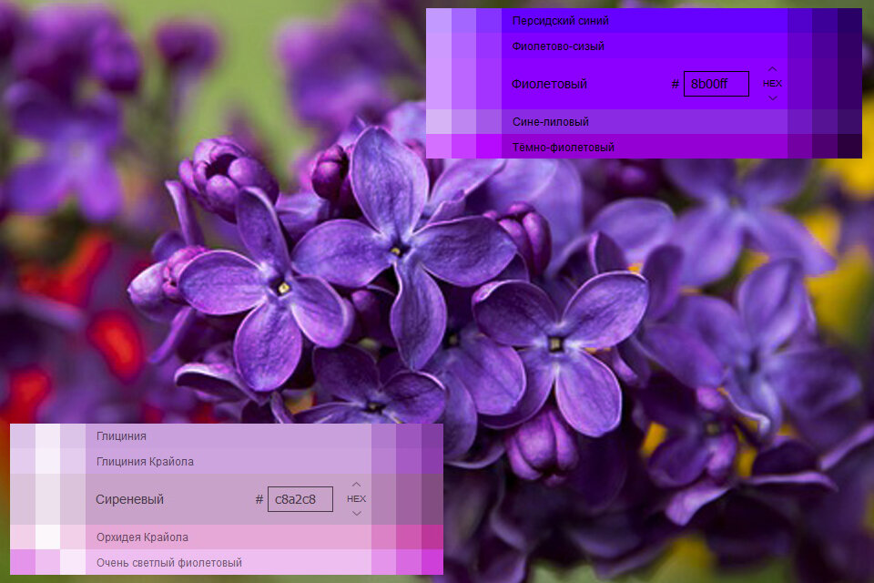Click the c8a2c8 hex input field
This screenshot has width=874, height=583.
click(300, 499)
